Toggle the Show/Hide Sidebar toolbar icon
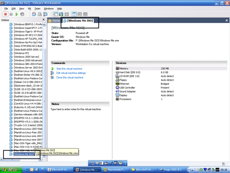 (55, 14)
